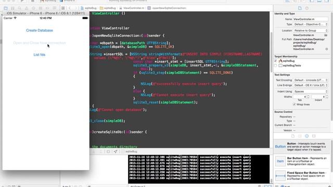This screenshot has width=333, height=187.
Task: Show the file template library icon
Action: 293,136
